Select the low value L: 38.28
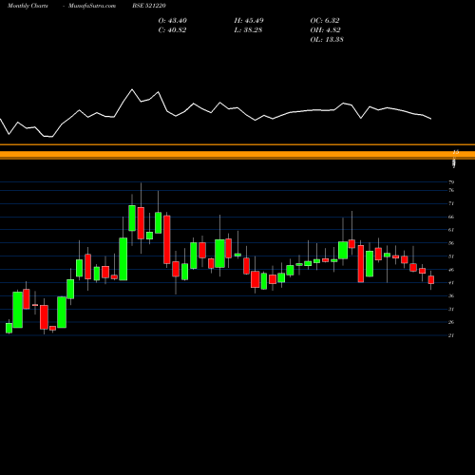 point(248,30)
